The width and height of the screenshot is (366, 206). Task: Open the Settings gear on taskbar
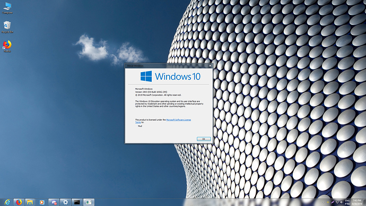[65, 202]
